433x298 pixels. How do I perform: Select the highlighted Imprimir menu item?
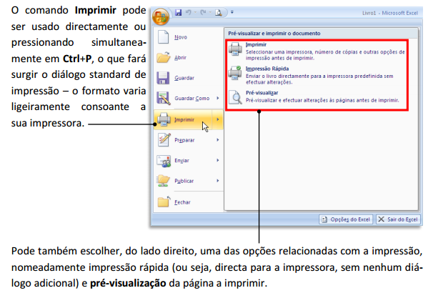pyautogui.click(x=183, y=119)
